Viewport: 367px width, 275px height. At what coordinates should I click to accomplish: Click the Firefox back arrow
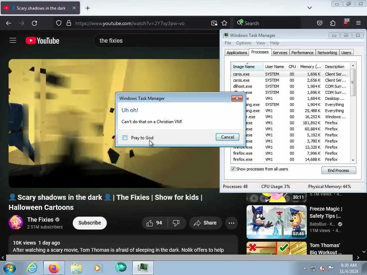pos(9,23)
